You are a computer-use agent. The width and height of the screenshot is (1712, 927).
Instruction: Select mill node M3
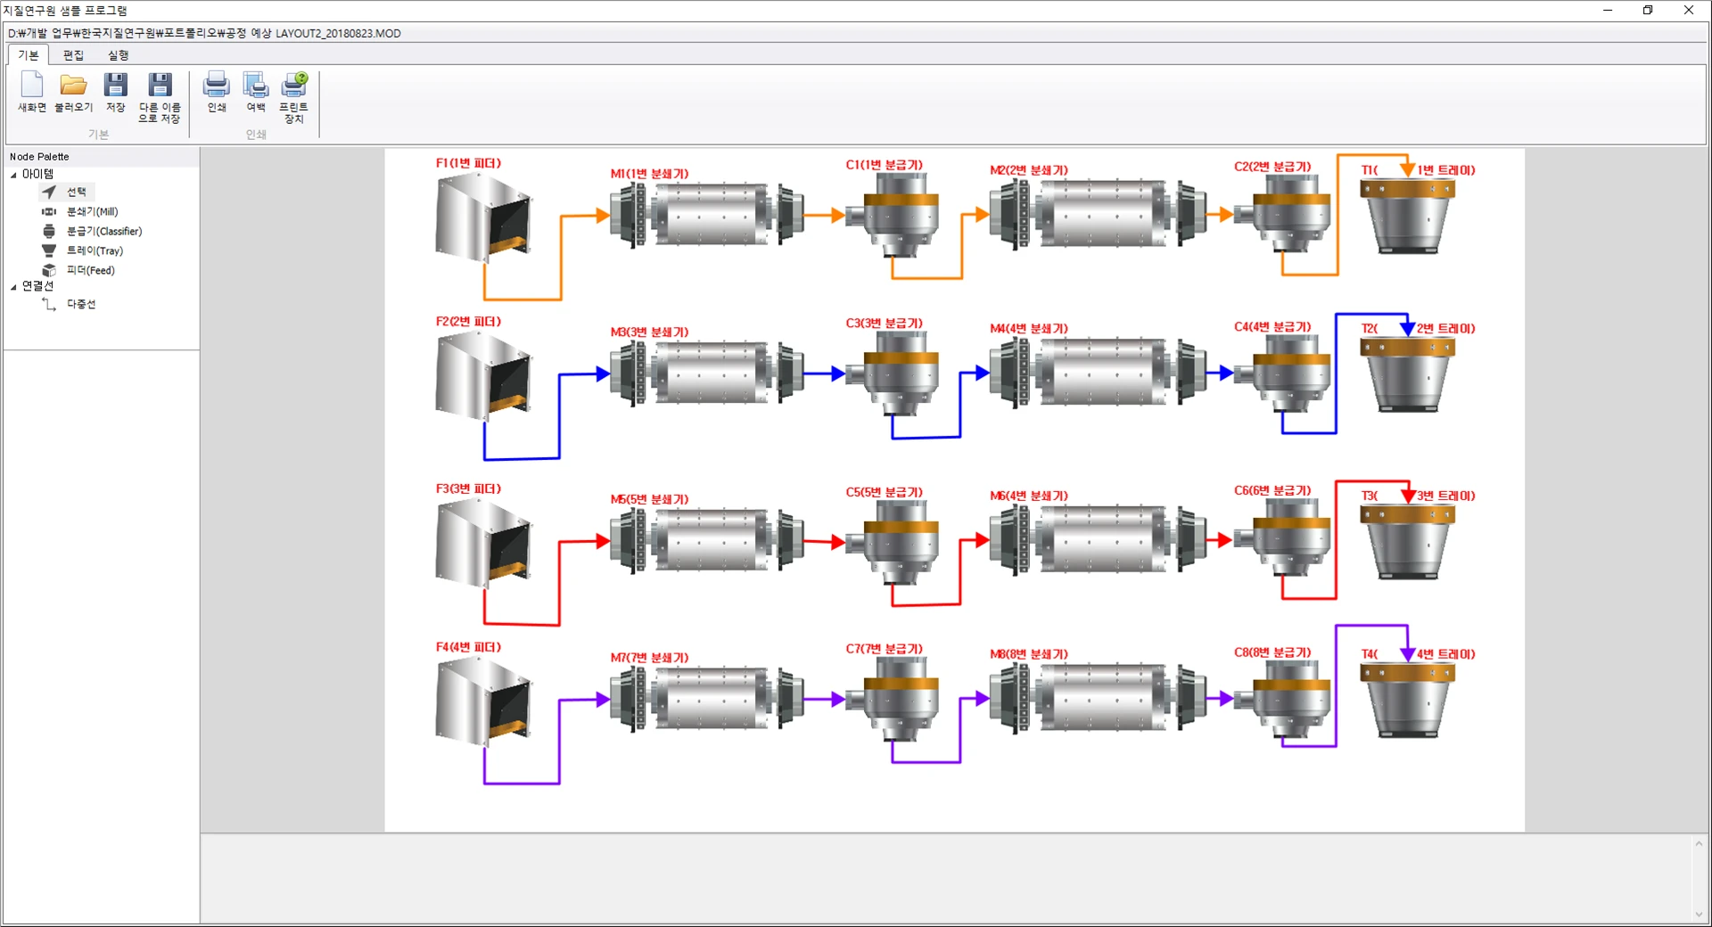point(707,373)
